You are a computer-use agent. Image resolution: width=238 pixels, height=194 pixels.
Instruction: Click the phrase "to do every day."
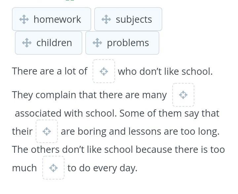coord(102,168)
